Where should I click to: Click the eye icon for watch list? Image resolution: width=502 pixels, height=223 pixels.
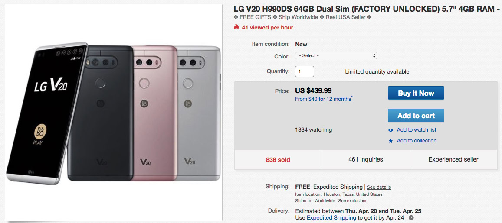pos(391,130)
